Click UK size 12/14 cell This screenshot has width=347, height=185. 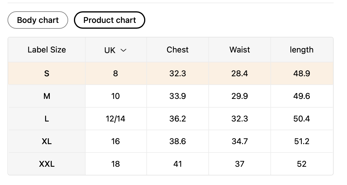pyautogui.click(x=116, y=119)
